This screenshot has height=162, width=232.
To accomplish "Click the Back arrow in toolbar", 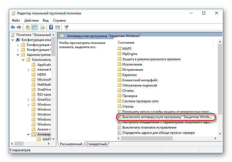I will (x=13, y=27).
